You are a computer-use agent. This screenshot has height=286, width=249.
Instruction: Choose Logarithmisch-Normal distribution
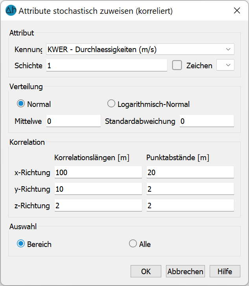(111, 104)
